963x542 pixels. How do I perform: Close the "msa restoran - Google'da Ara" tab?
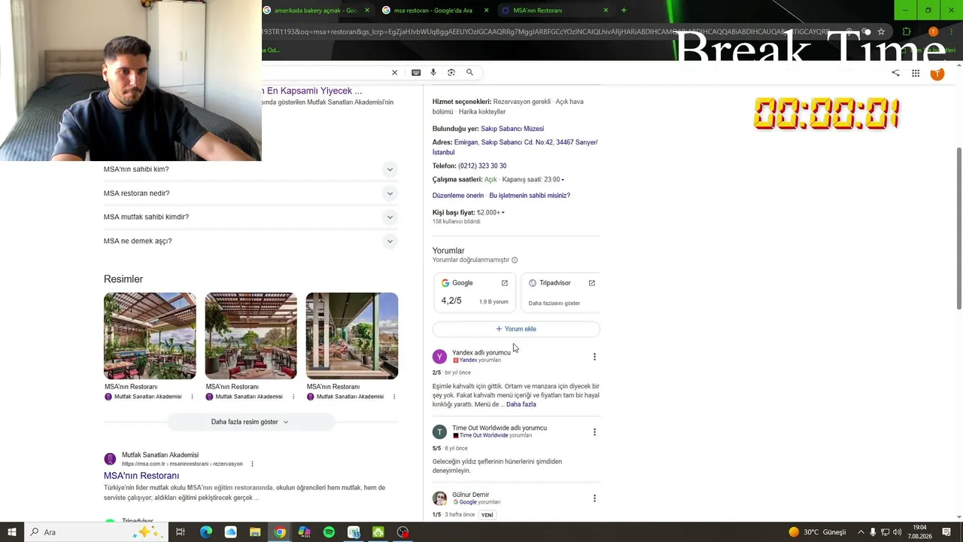[x=486, y=11]
